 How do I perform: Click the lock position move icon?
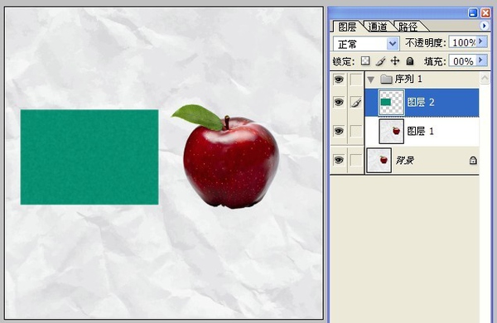pos(395,60)
